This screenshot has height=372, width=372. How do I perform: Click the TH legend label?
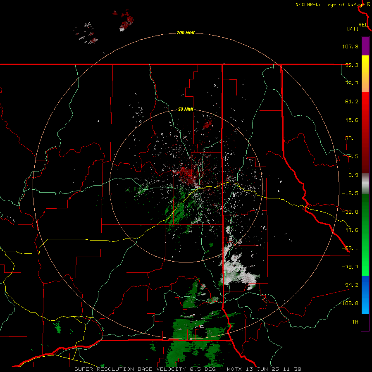(355, 322)
